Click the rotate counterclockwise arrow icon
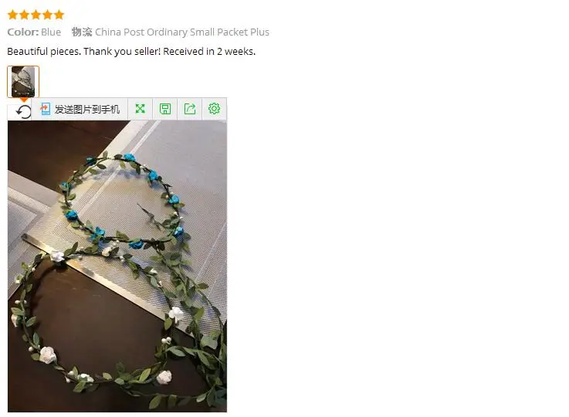 (x=24, y=111)
